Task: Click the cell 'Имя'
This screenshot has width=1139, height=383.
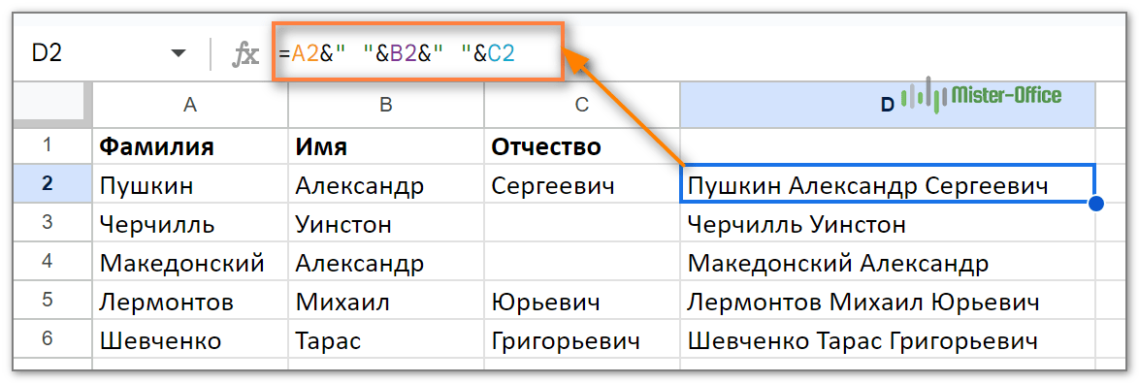Action: 386,146
